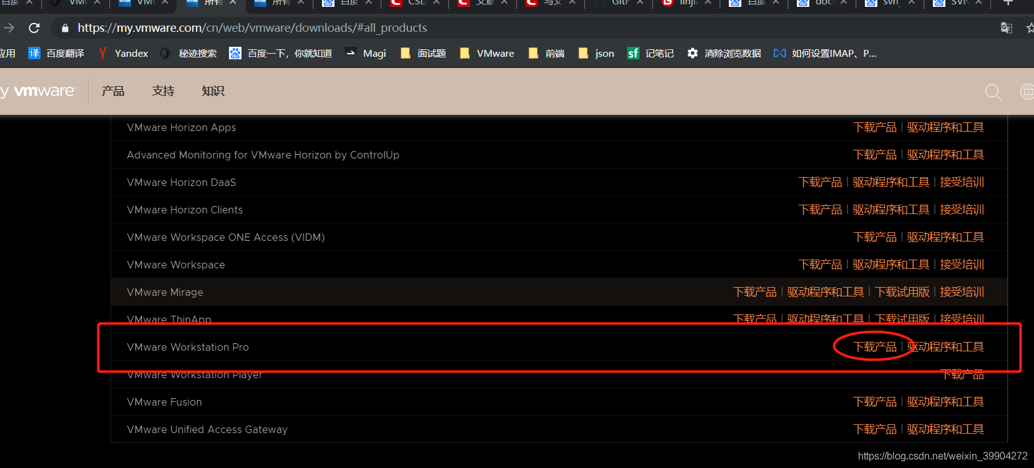This screenshot has width=1034, height=468.
Task: Click 下载产品 for VMware Mirage
Action: coord(755,292)
